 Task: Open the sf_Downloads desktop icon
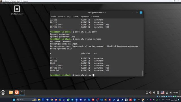click(17, 10)
